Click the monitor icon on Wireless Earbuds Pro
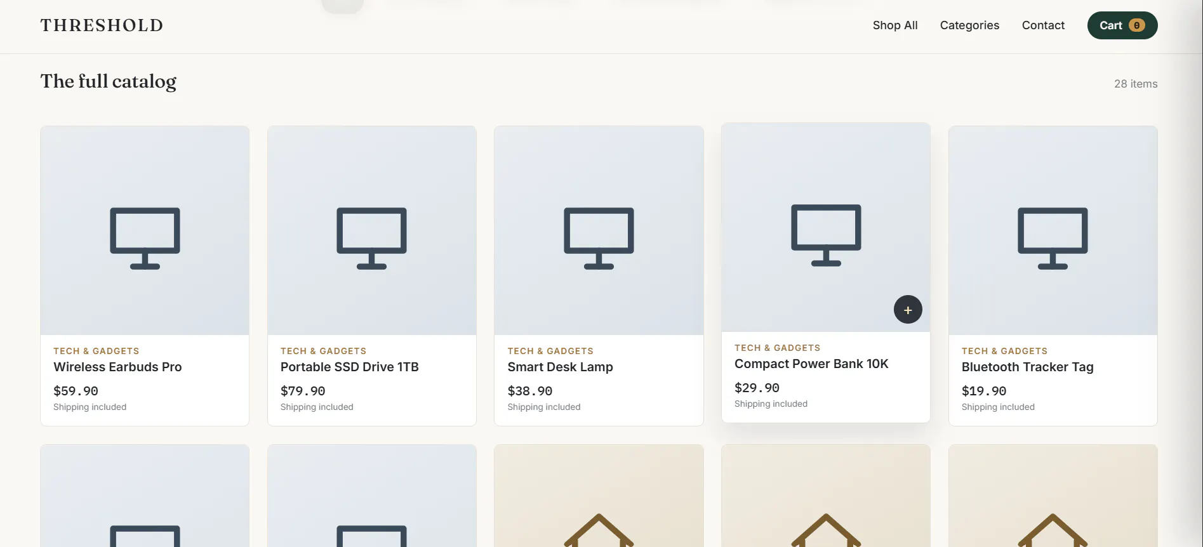Image resolution: width=1203 pixels, height=547 pixels. [x=145, y=238]
